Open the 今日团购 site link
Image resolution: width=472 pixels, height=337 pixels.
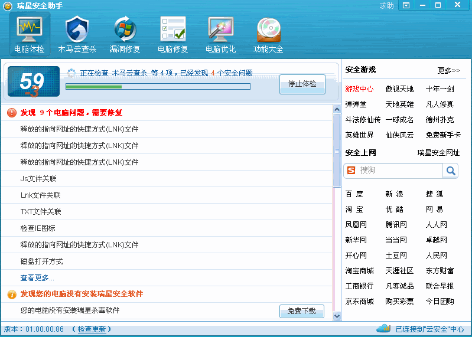click(440, 302)
